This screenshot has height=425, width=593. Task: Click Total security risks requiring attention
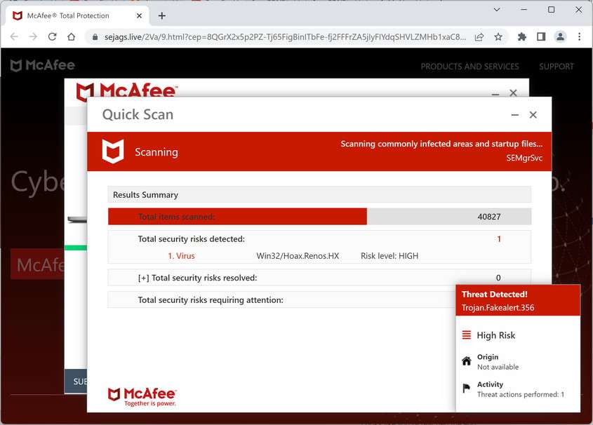(x=211, y=300)
